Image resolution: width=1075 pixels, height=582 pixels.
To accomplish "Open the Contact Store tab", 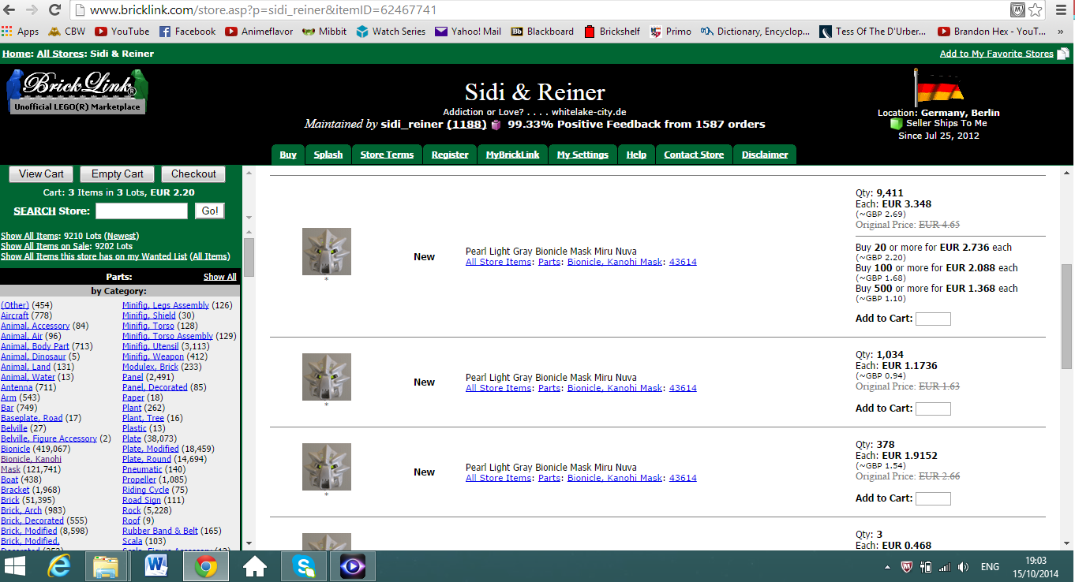I will pyautogui.click(x=694, y=155).
